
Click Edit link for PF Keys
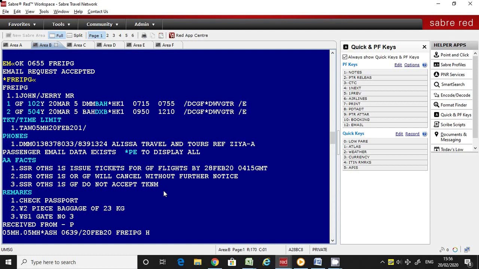(x=398, y=65)
